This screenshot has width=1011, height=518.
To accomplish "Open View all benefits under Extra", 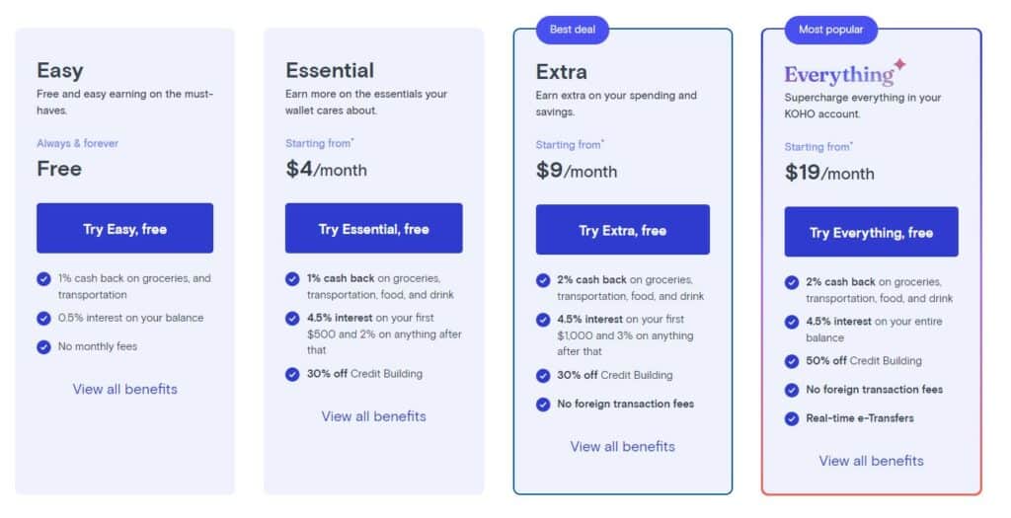I will [622, 447].
